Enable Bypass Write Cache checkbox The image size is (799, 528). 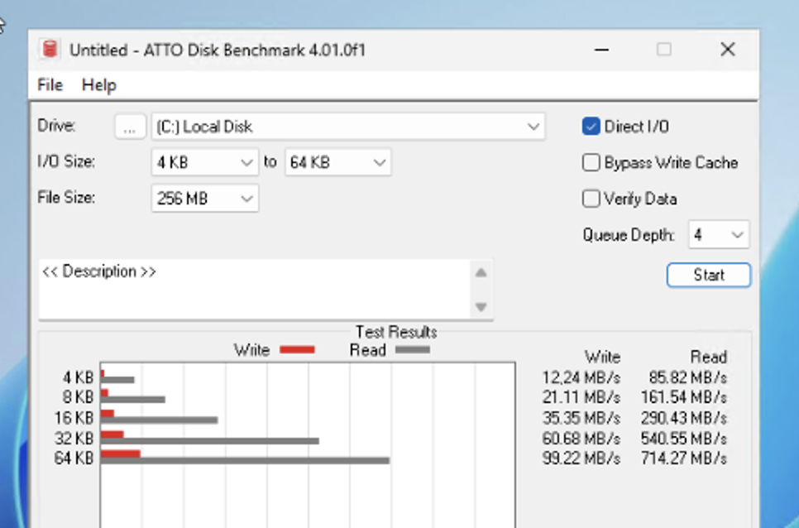pos(591,162)
